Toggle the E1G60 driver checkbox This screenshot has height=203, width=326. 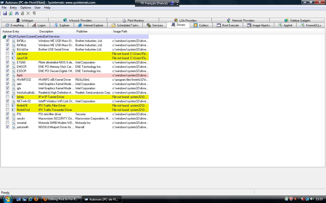[7, 62]
